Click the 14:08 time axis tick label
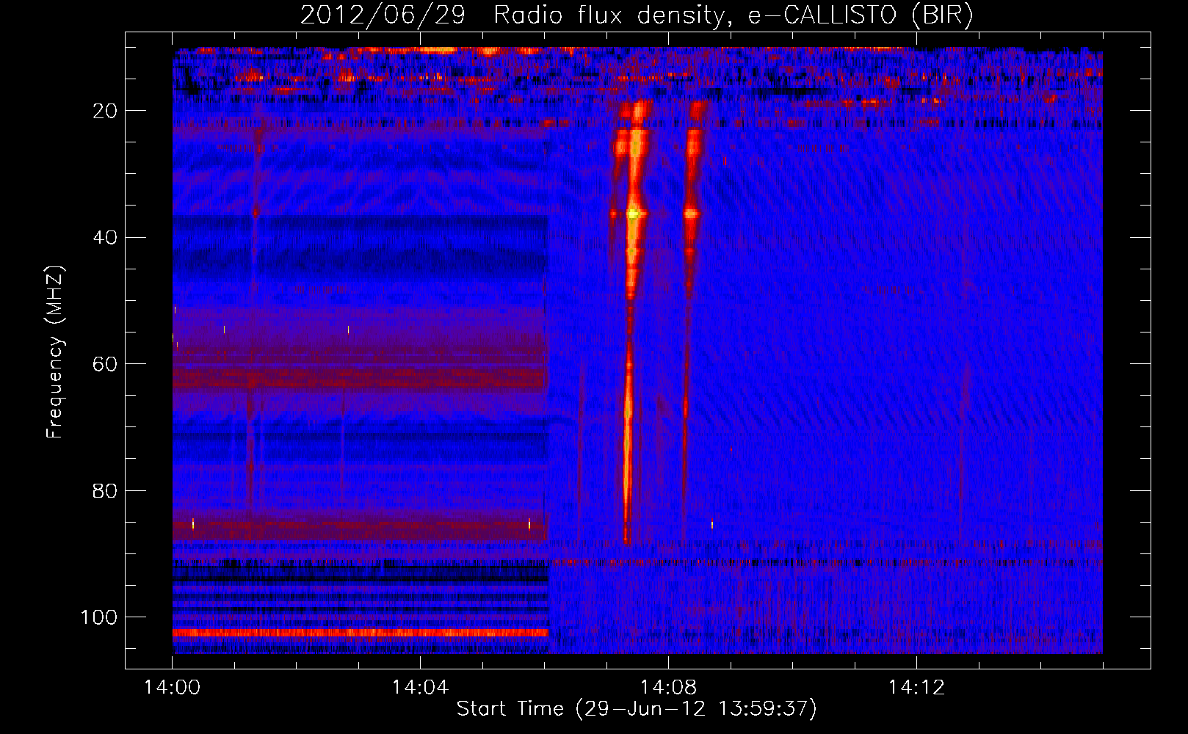Screen dimensions: 1188x734 coord(668,688)
